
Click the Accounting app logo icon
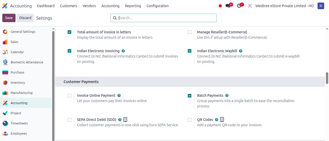pos(5,6)
